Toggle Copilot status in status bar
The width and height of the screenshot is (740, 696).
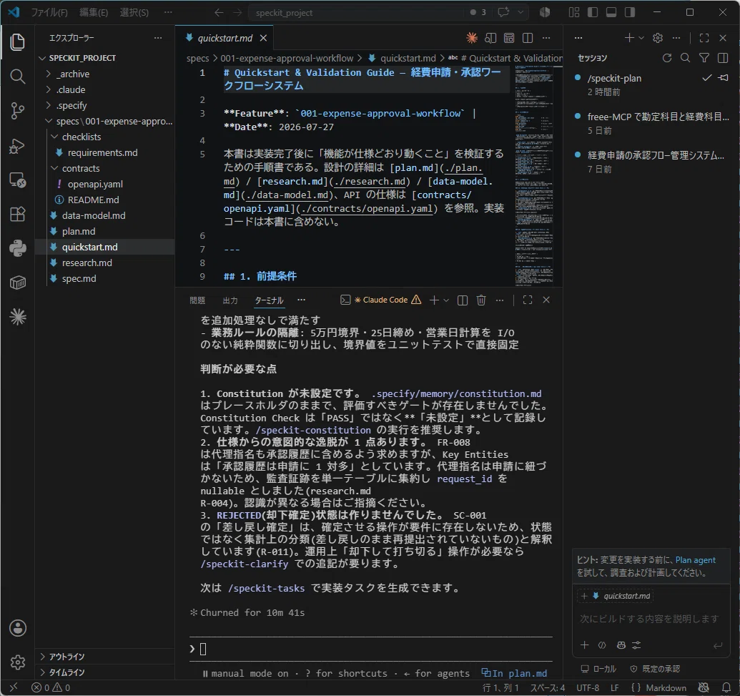coord(704,687)
